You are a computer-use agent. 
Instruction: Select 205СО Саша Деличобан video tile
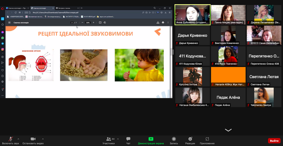click(264, 35)
